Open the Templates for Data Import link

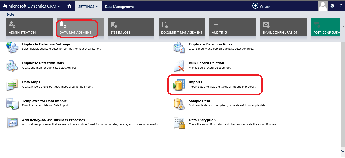[44, 101]
